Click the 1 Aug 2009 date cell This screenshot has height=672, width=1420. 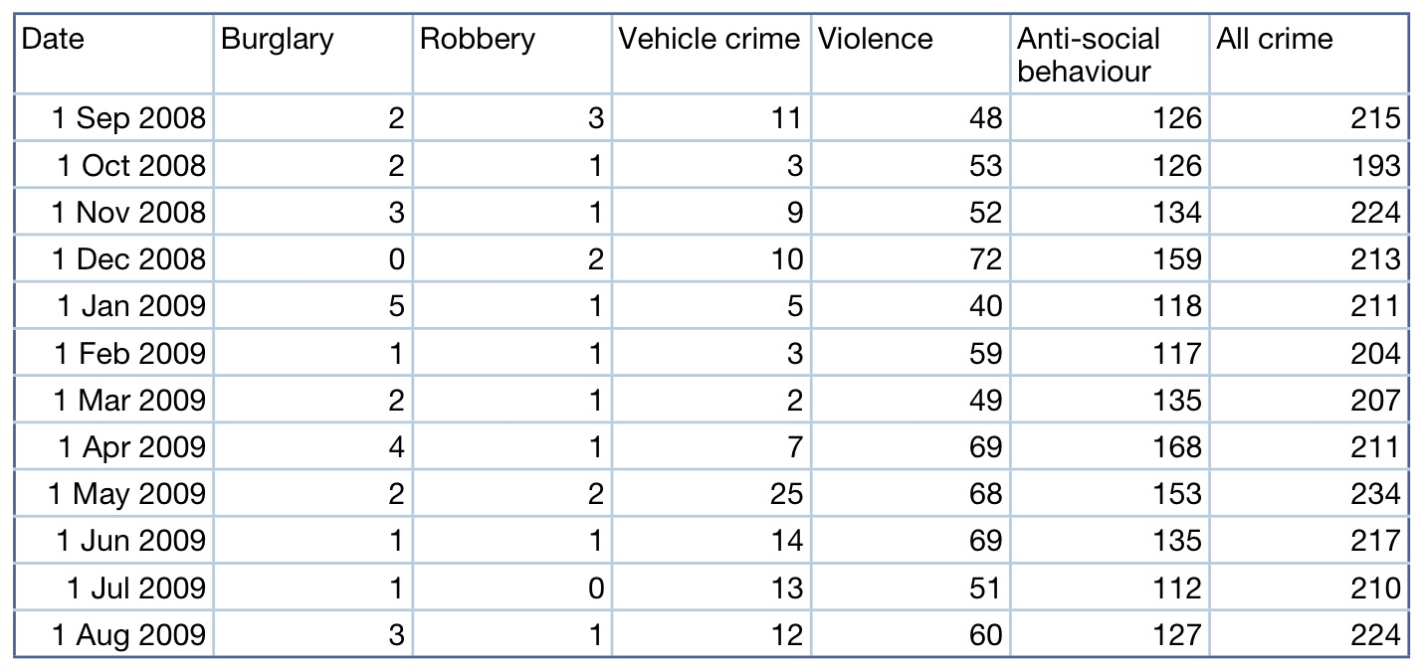coord(128,634)
